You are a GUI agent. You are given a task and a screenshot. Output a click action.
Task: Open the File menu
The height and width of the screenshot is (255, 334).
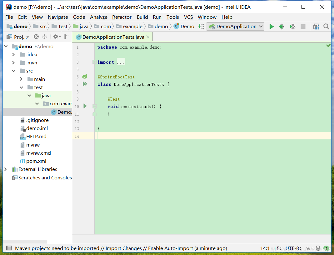click(9, 17)
